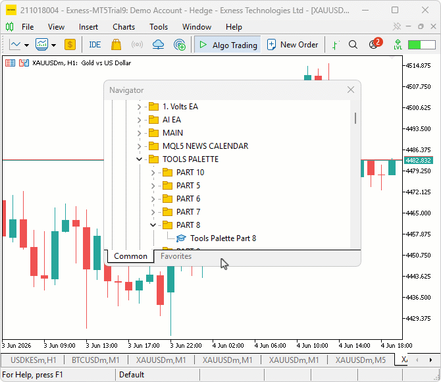Open the IDE MetaEditor button
Viewport: 441px width, 382px height.
(x=95, y=45)
